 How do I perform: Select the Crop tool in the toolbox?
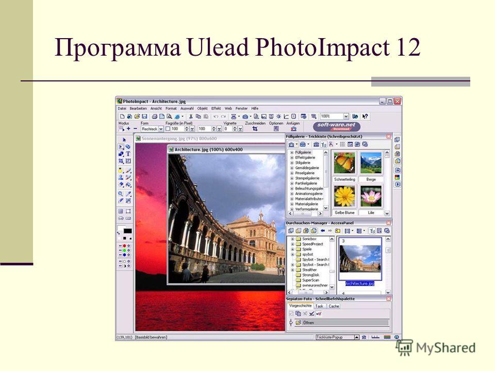coord(121,161)
